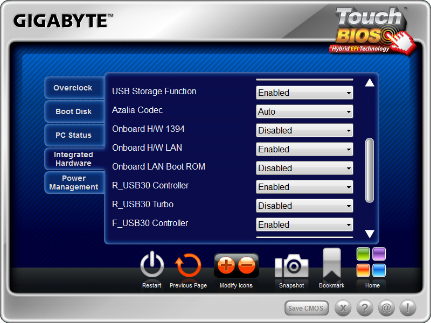Click the Save CMOS button

[306, 308]
